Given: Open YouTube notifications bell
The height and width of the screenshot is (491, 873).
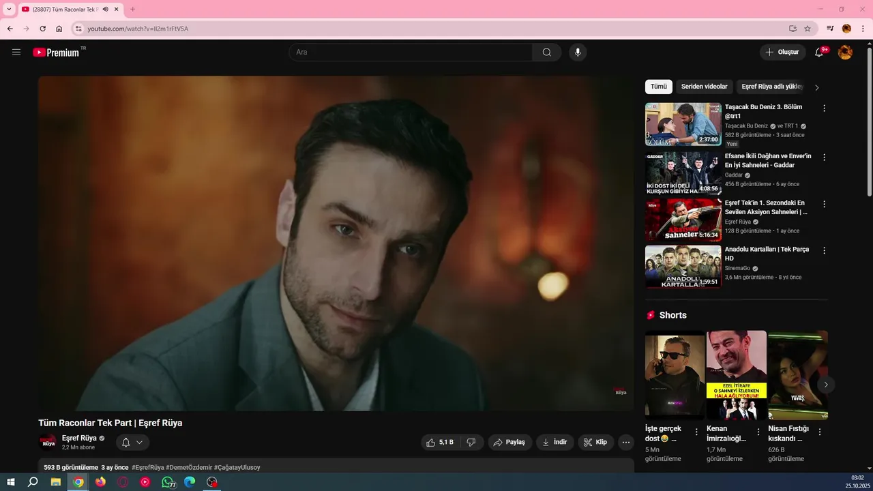Looking at the screenshot, I should 819,53.
